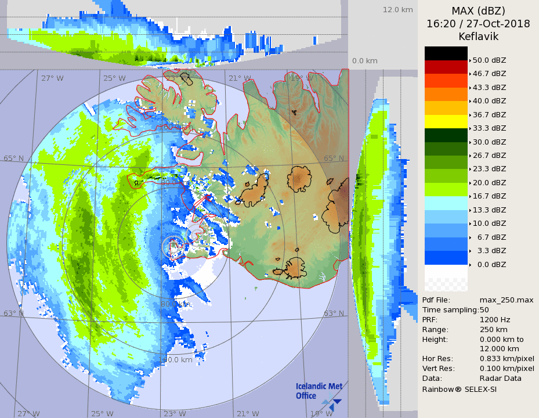Click the Icelandic Met Office snowflake logo
This screenshot has width=539, height=418.
[332, 399]
